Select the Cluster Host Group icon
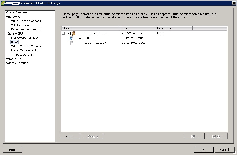This screenshot has width=237, height=155. 71,43
